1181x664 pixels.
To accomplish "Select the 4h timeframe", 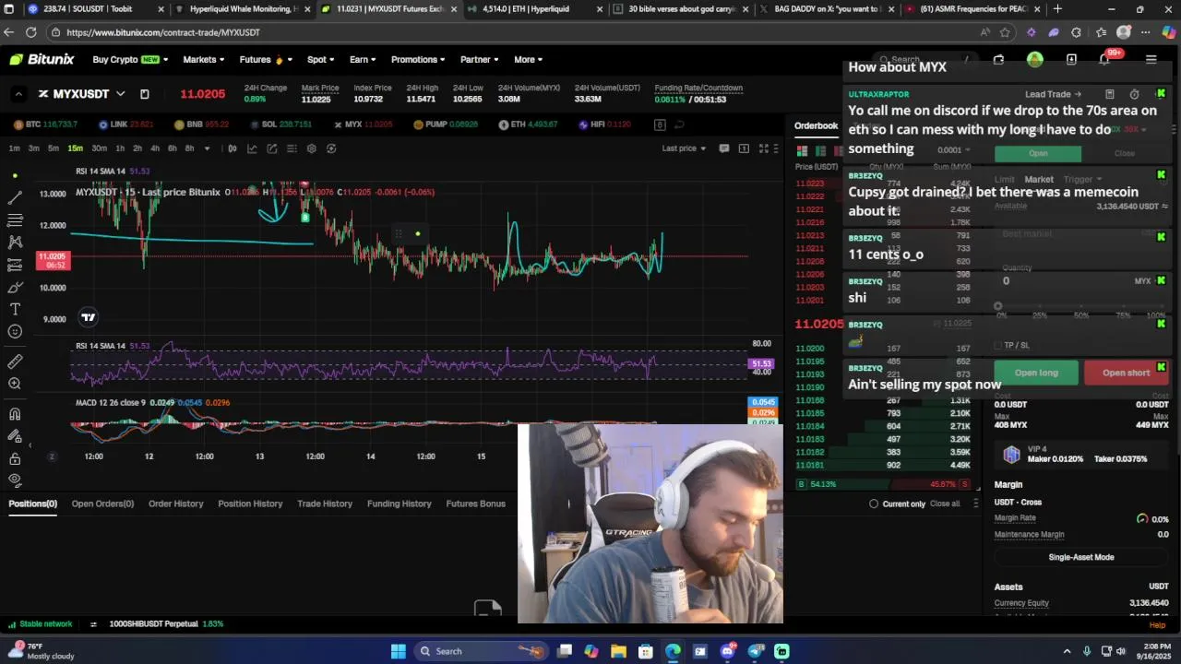I will 154,148.
